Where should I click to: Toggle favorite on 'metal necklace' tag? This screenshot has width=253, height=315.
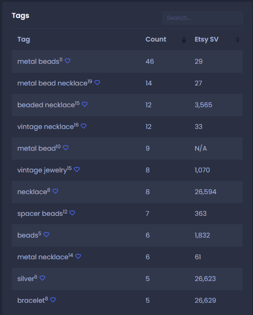pos(78,256)
